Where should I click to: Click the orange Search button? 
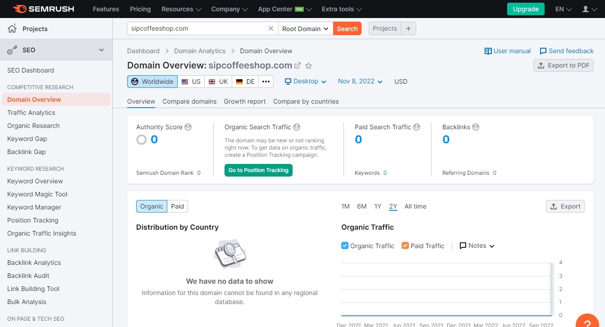(x=347, y=28)
